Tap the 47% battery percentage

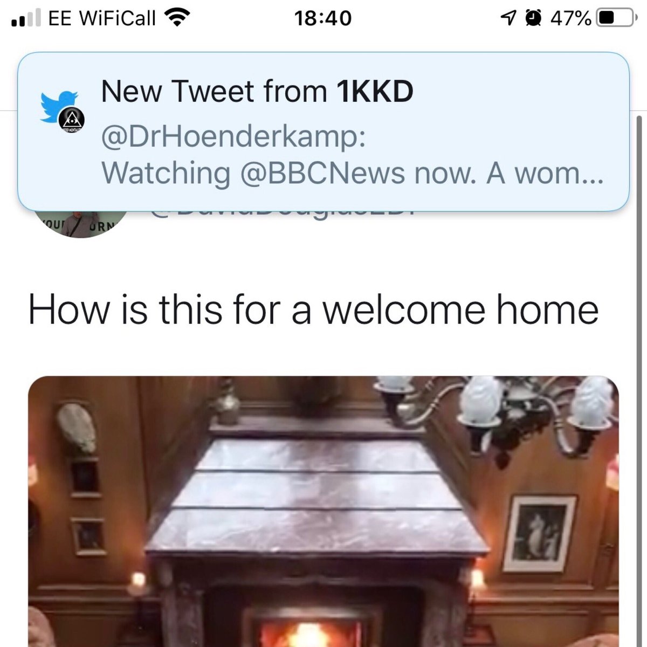point(571,19)
